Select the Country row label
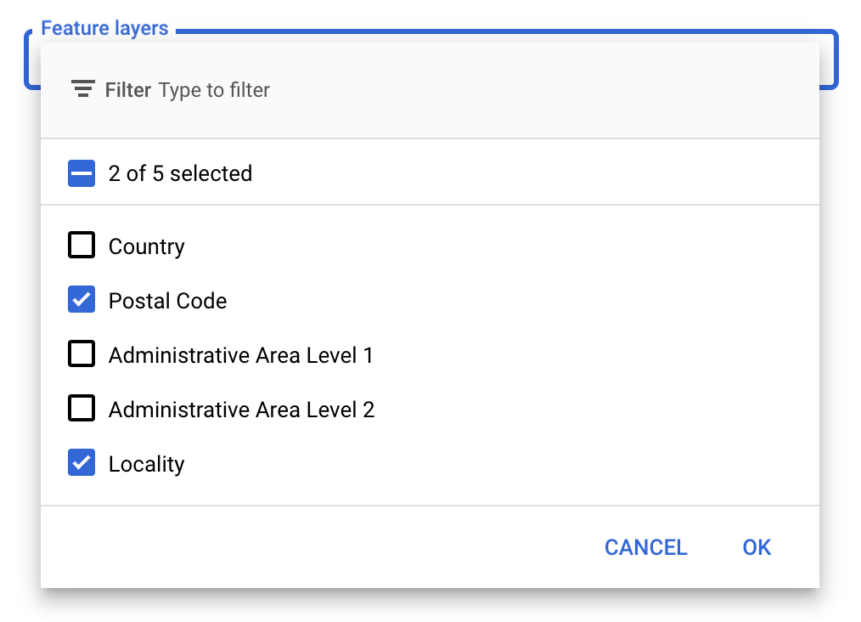Viewport: 861px width, 622px height. point(146,246)
